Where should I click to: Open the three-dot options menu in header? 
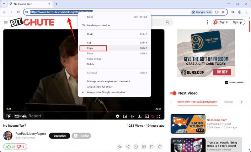pyautogui.click(x=207, y=22)
